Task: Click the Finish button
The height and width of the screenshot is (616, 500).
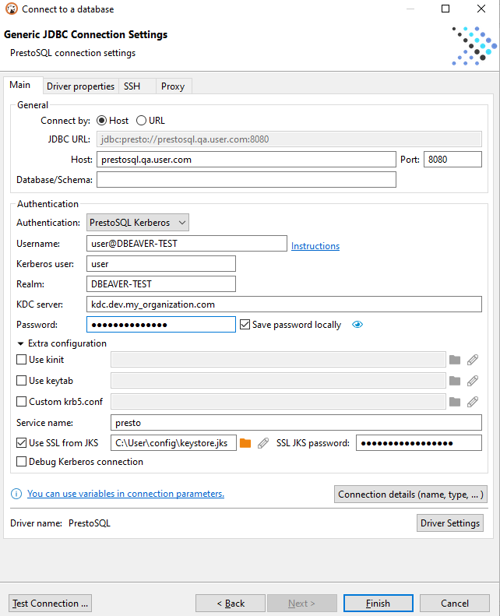Action: (379, 604)
